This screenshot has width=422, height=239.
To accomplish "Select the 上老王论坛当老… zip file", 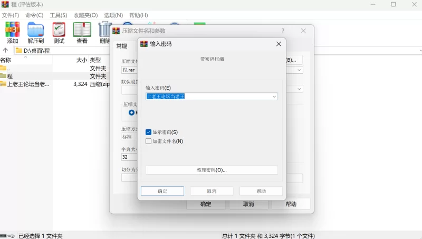I will [x=27, y=84].
